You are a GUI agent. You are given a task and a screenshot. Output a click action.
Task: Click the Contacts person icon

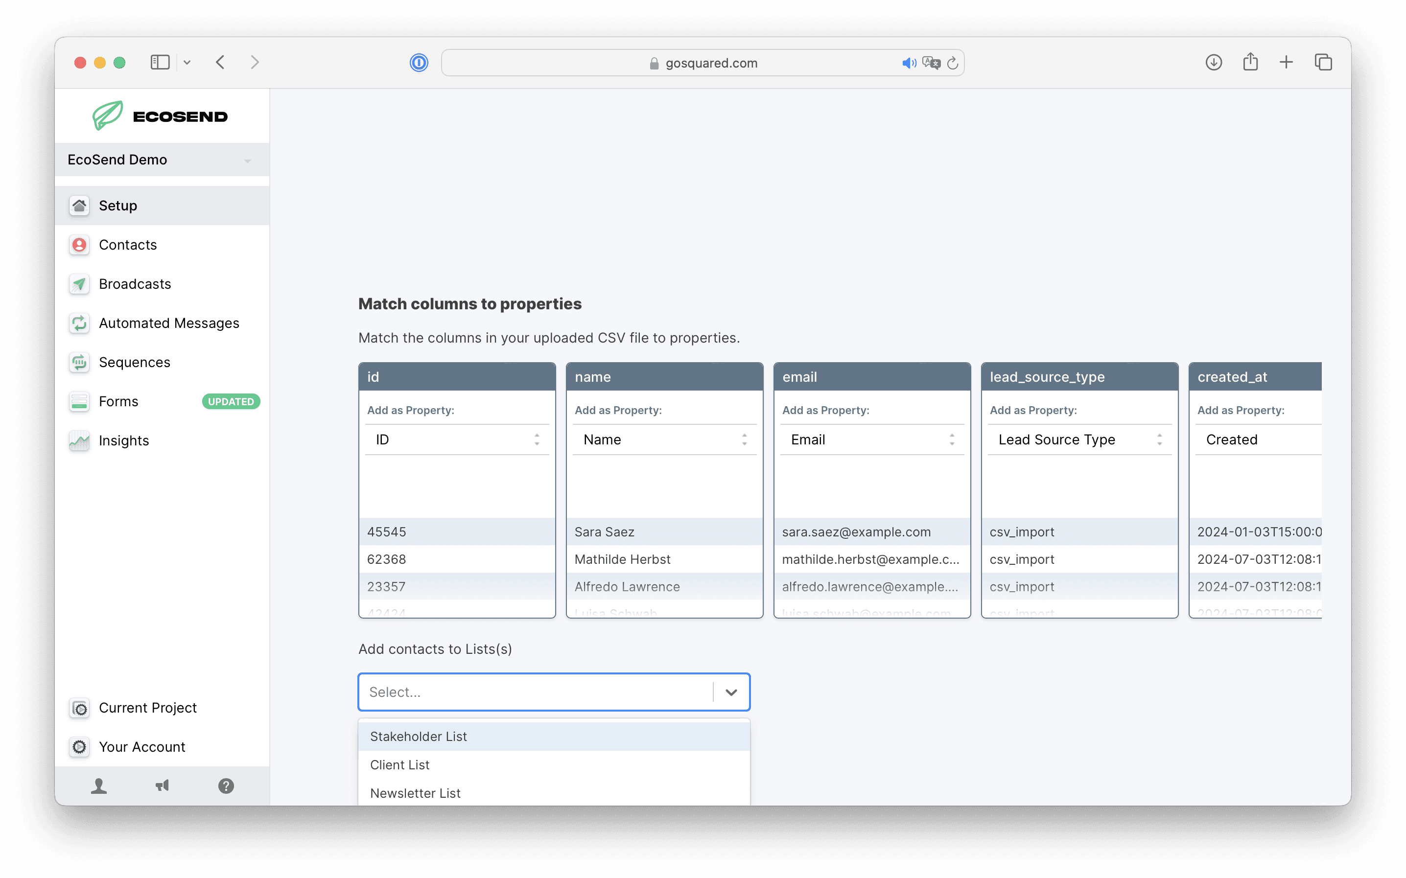[x=79, y=245]
